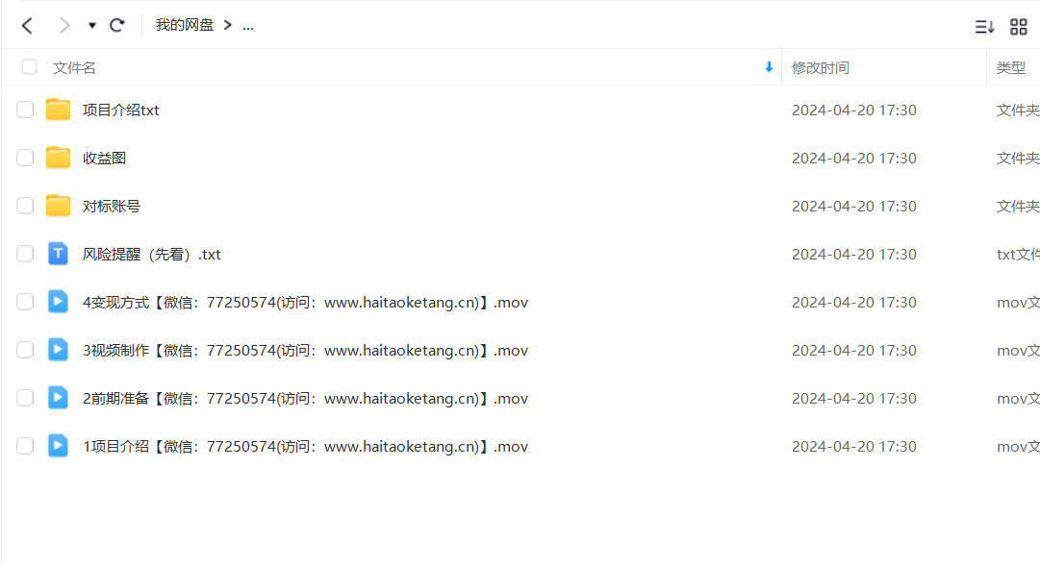Screen dimensions: 1040x566
Task: Click the 收益图 folder icon
Action: tap(58, 158)
